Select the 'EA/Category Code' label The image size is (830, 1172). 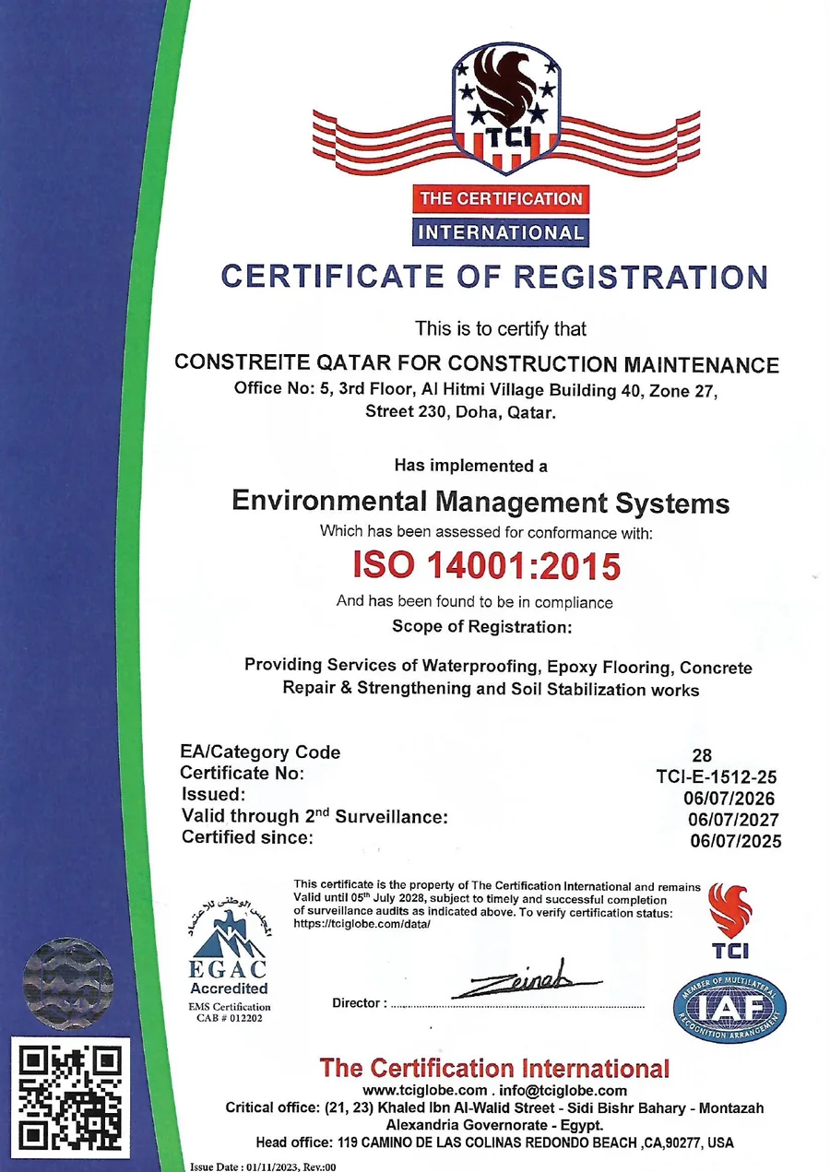(x=260, y=752)
